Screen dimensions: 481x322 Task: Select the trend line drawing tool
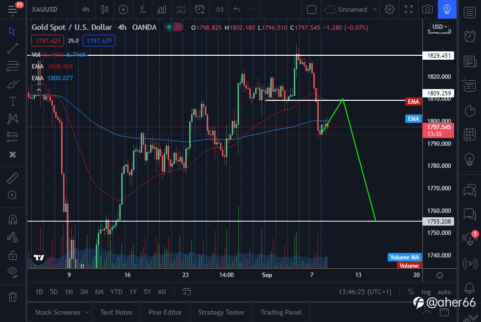click(13, 48)
